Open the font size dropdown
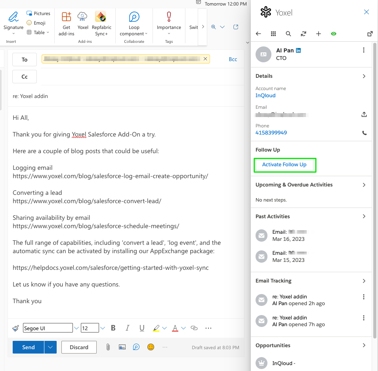Viewport: 378px width, 371px height. tap(103, 328)
